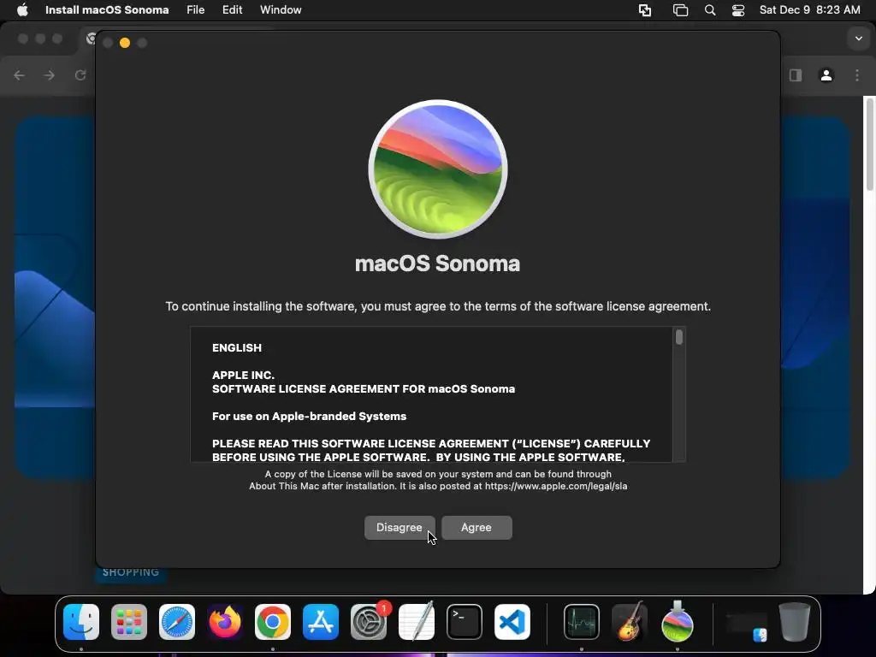Open System Settings from the Dock
Viewport: 876px width, 657px height.
(369, 622)
